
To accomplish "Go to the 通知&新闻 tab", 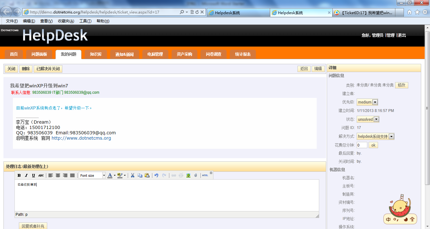I will 124,54.
